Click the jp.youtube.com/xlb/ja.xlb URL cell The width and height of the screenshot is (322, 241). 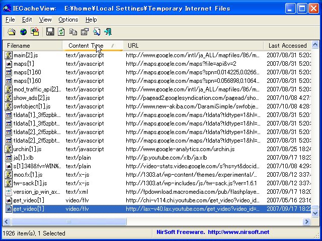pos(167,158)
